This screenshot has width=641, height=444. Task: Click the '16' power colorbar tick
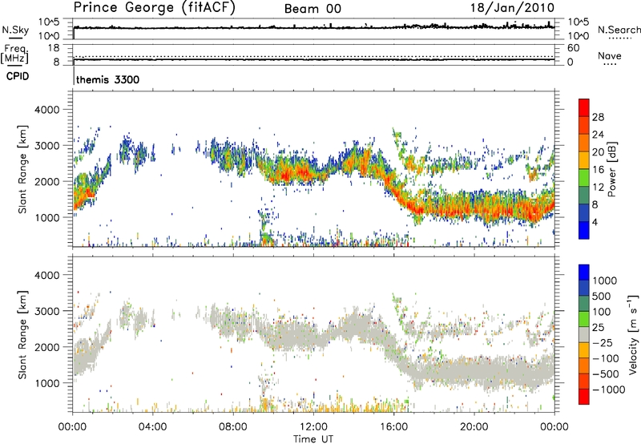pos(598,170)
